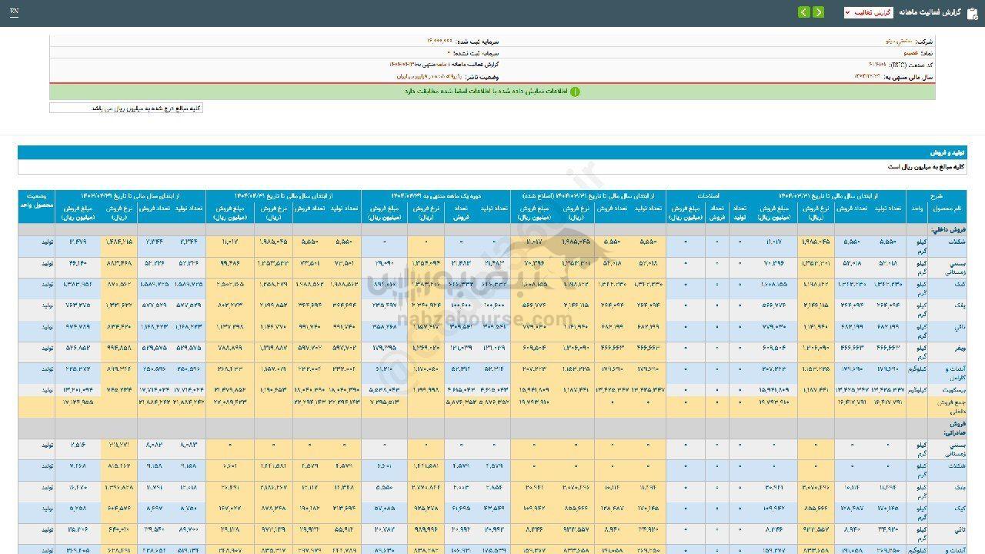This screenshot has height=554, width=985.
Task: Open the company name link next to شرکت
Action: coord(898,41)
